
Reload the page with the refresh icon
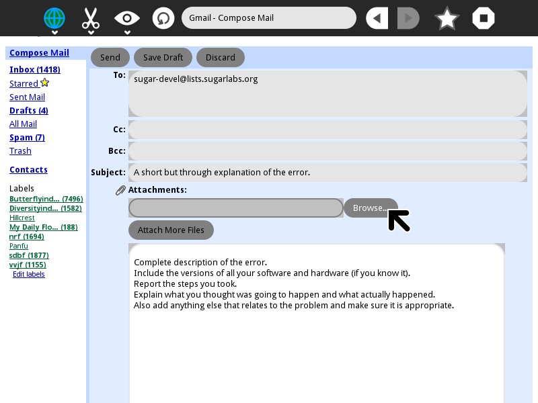(x=163, y=18)
